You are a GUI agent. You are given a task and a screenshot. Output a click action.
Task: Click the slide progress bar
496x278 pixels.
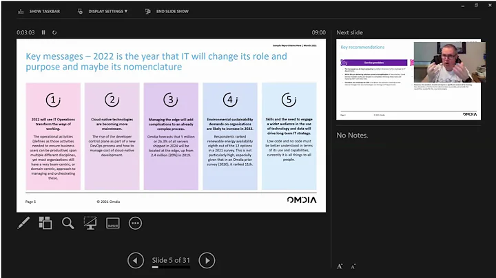[171, 267]
